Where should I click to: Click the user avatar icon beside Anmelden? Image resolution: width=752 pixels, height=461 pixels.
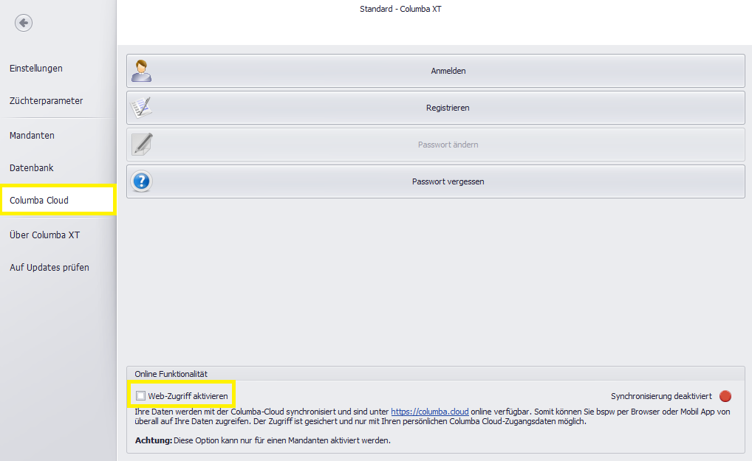[x=141, y=71]
